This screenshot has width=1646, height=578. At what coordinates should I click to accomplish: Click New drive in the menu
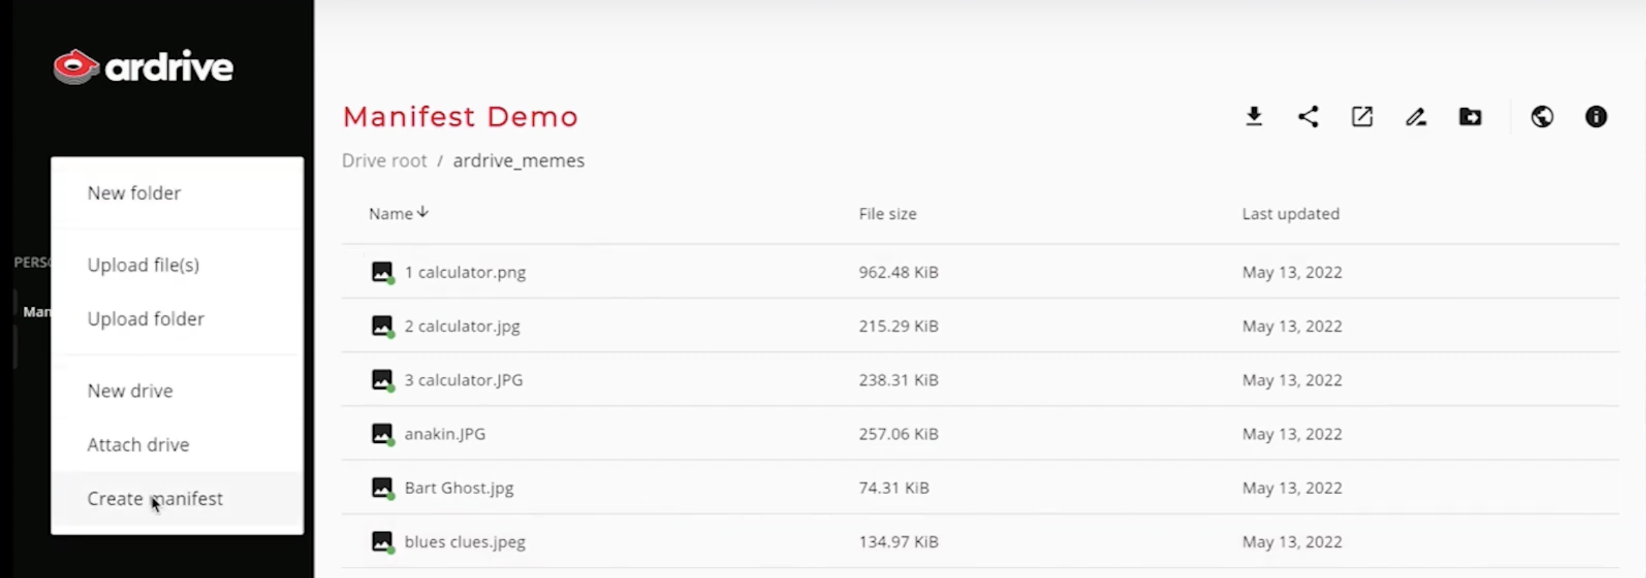pyautogui.click(x=130, y=391)
